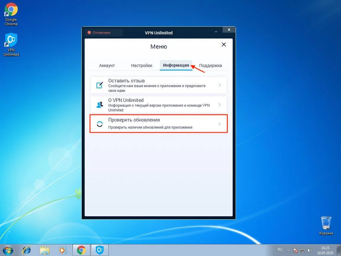Close the Меню panel with X

pyautogui.click(x=224, y=44)
